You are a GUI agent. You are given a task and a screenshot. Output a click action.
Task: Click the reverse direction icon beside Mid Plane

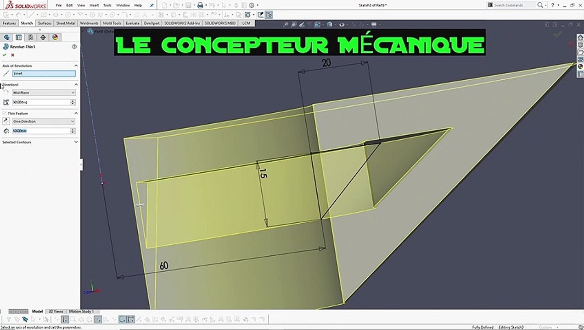(6, 93)
